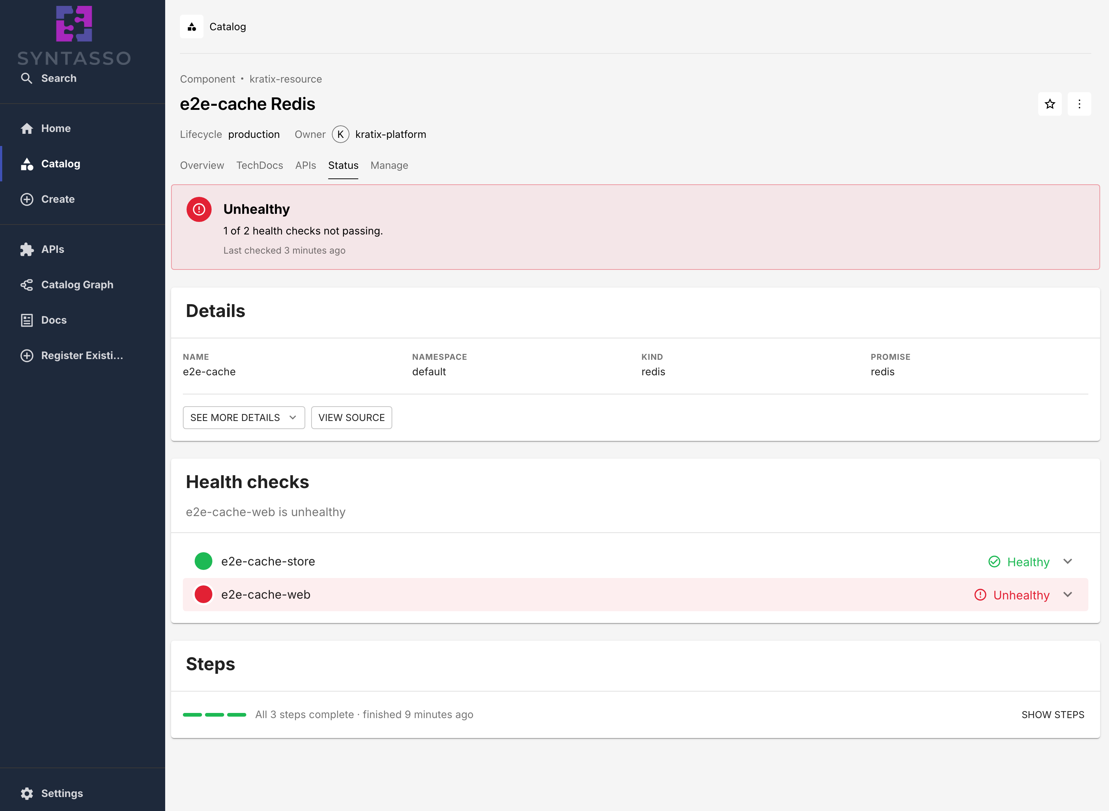Click the Catalog header title
The image size is (1109, 811).
[x=228, y=27]
